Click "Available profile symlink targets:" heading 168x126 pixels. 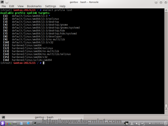[25, 13]
